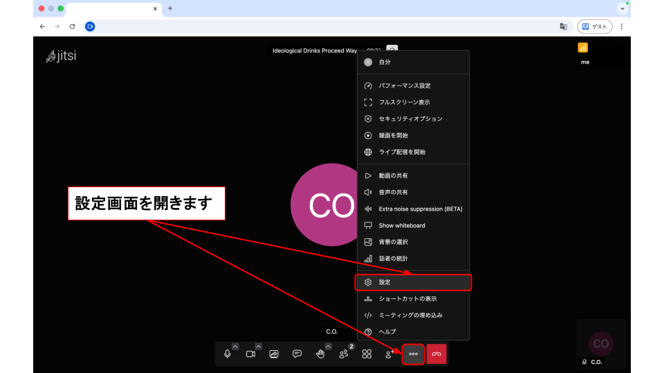Reload the page in browser toolbar
This screenshot has width=664, height=373.
pos(73,26)
